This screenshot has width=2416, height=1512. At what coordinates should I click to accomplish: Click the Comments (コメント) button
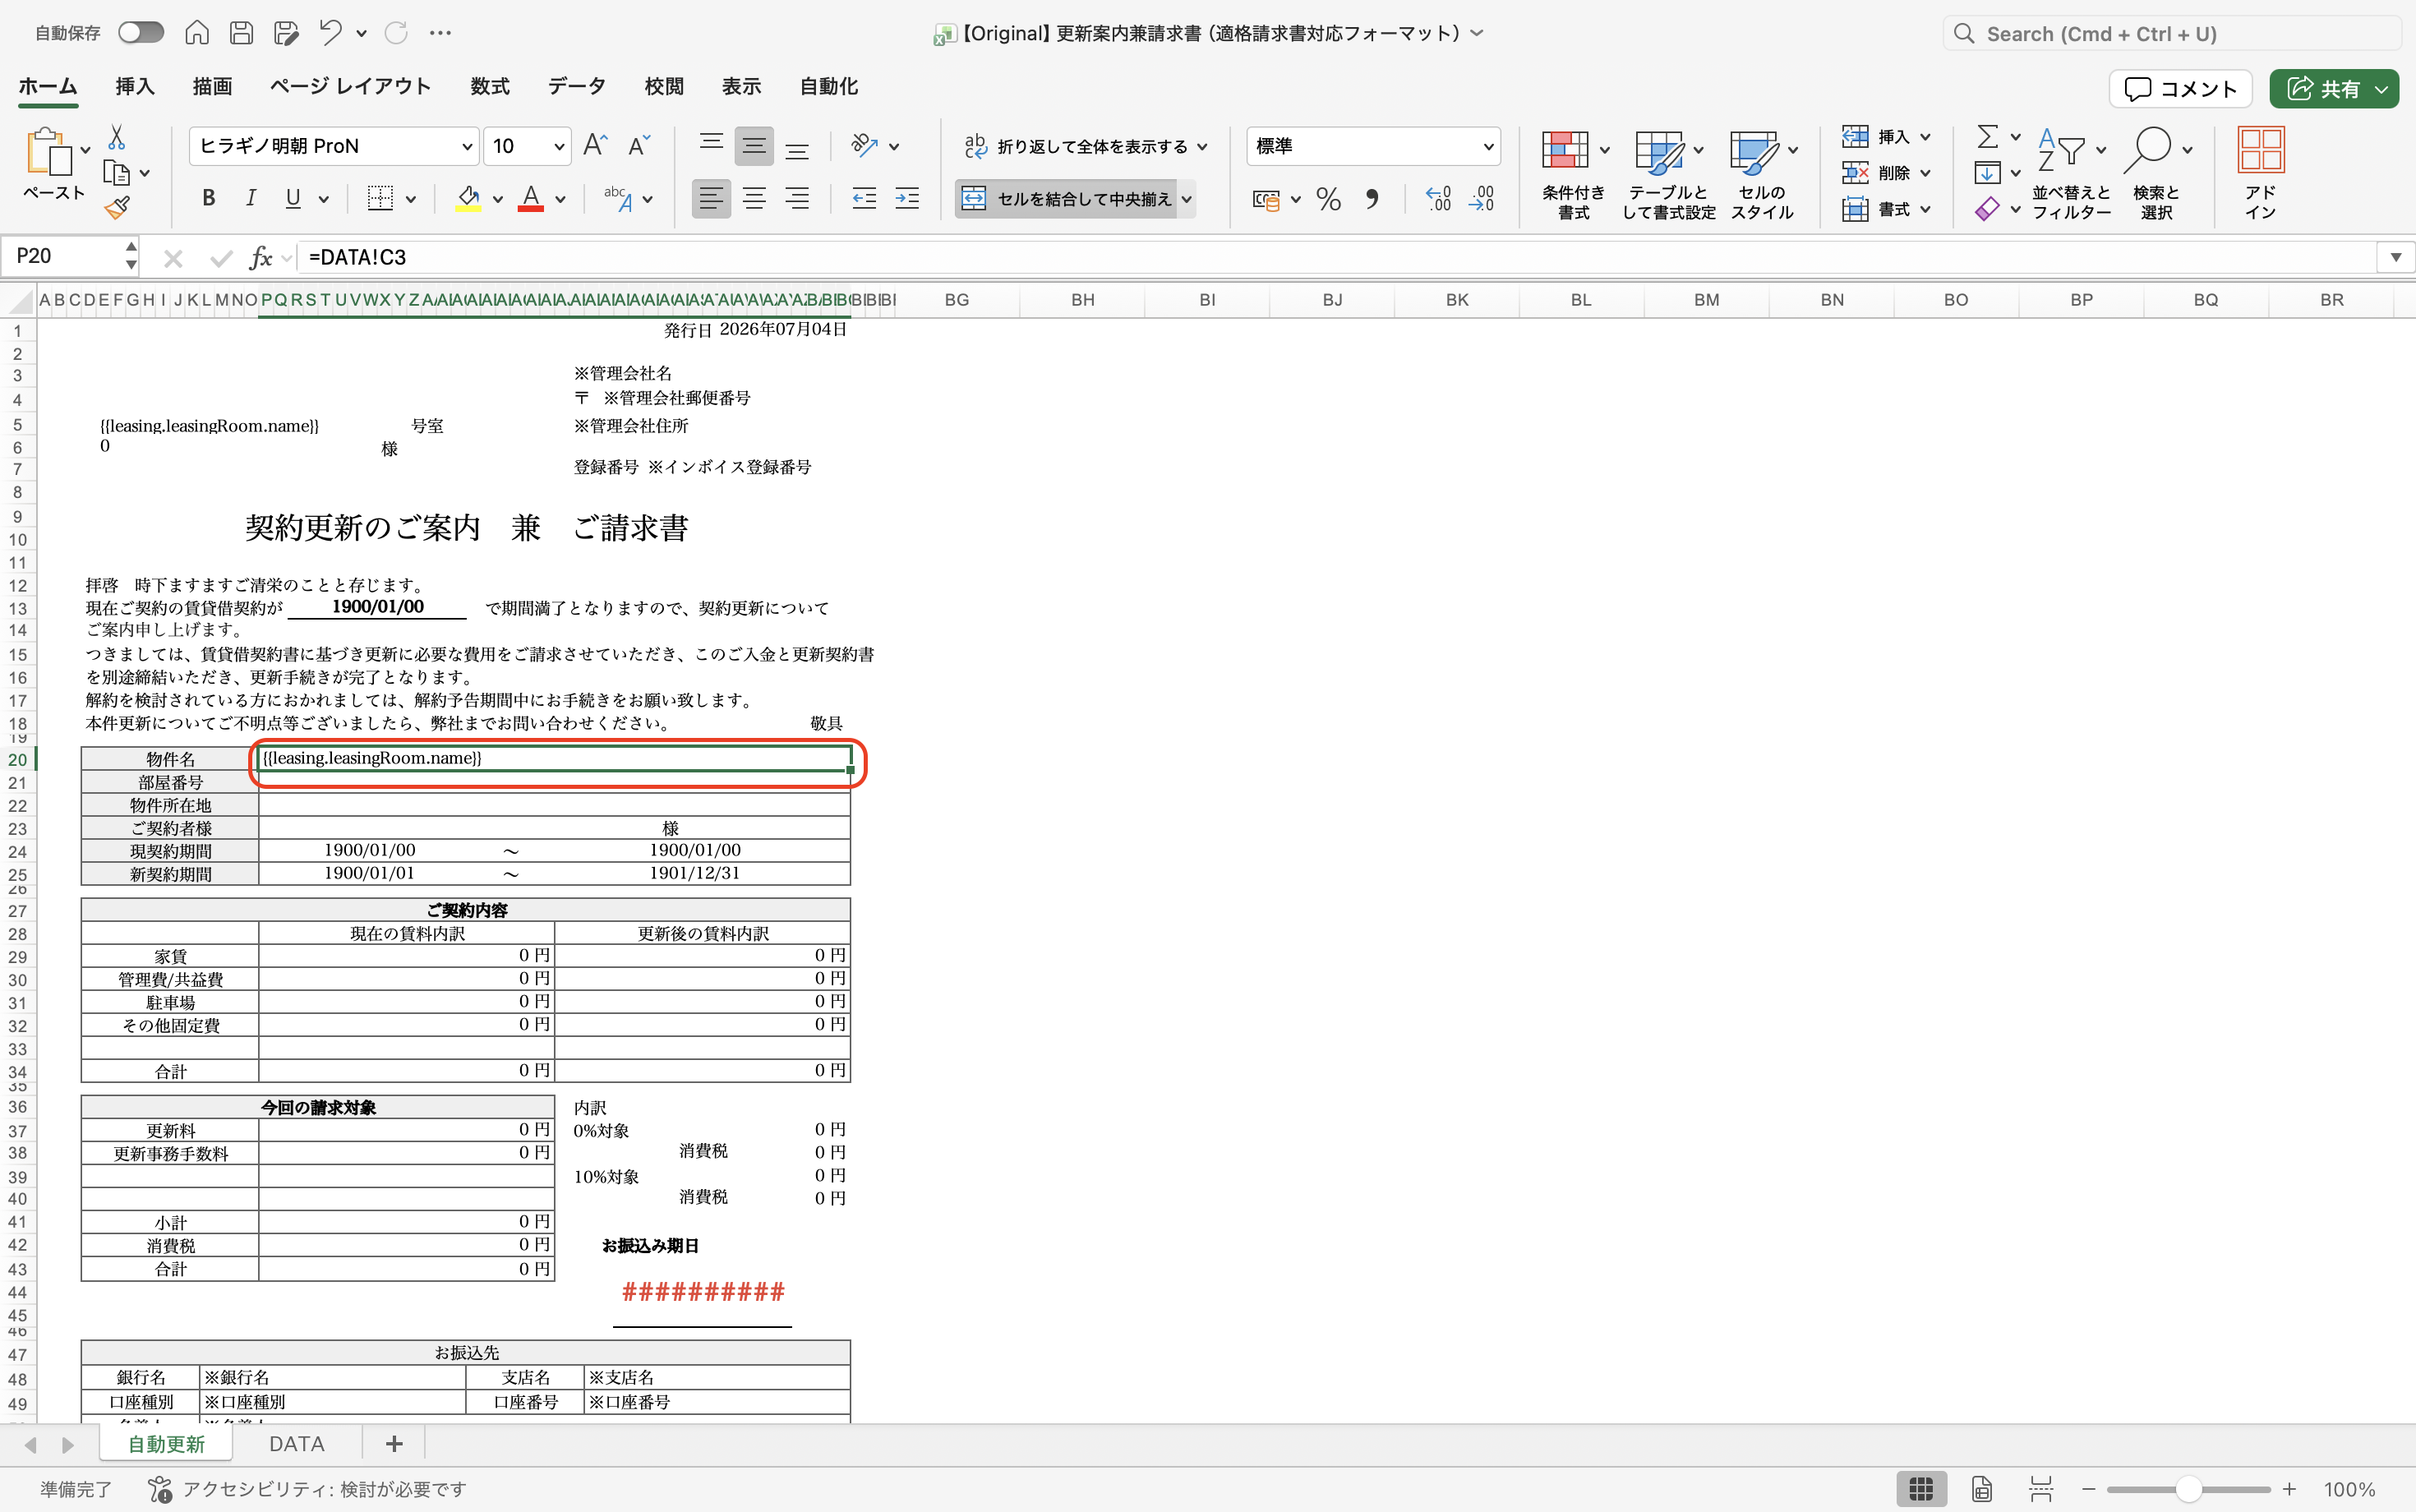pyautogui.click(x=2180, y=89)
